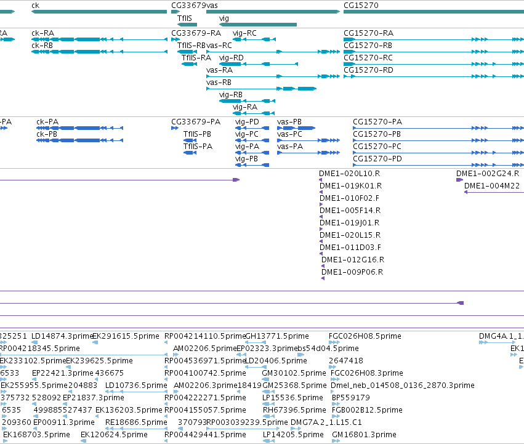Select protein ck-PB
This screenshot has width=524, height=444.
(80, 140)
